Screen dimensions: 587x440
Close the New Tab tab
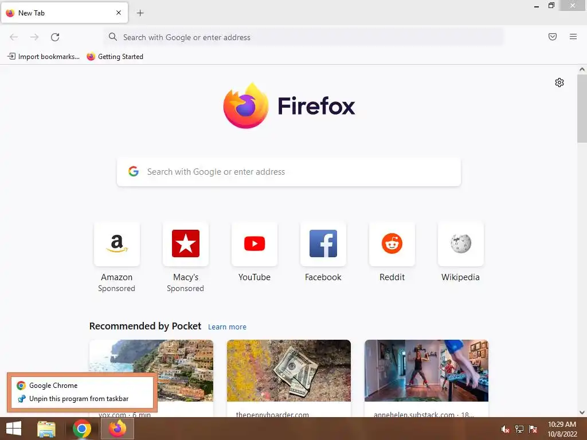click(x=119, y=13)
